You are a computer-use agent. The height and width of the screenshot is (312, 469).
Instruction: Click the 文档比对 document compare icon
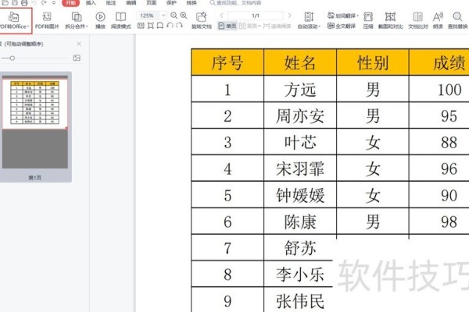tap(417, 16)
